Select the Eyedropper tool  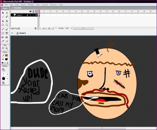click(x=3, y=41)
